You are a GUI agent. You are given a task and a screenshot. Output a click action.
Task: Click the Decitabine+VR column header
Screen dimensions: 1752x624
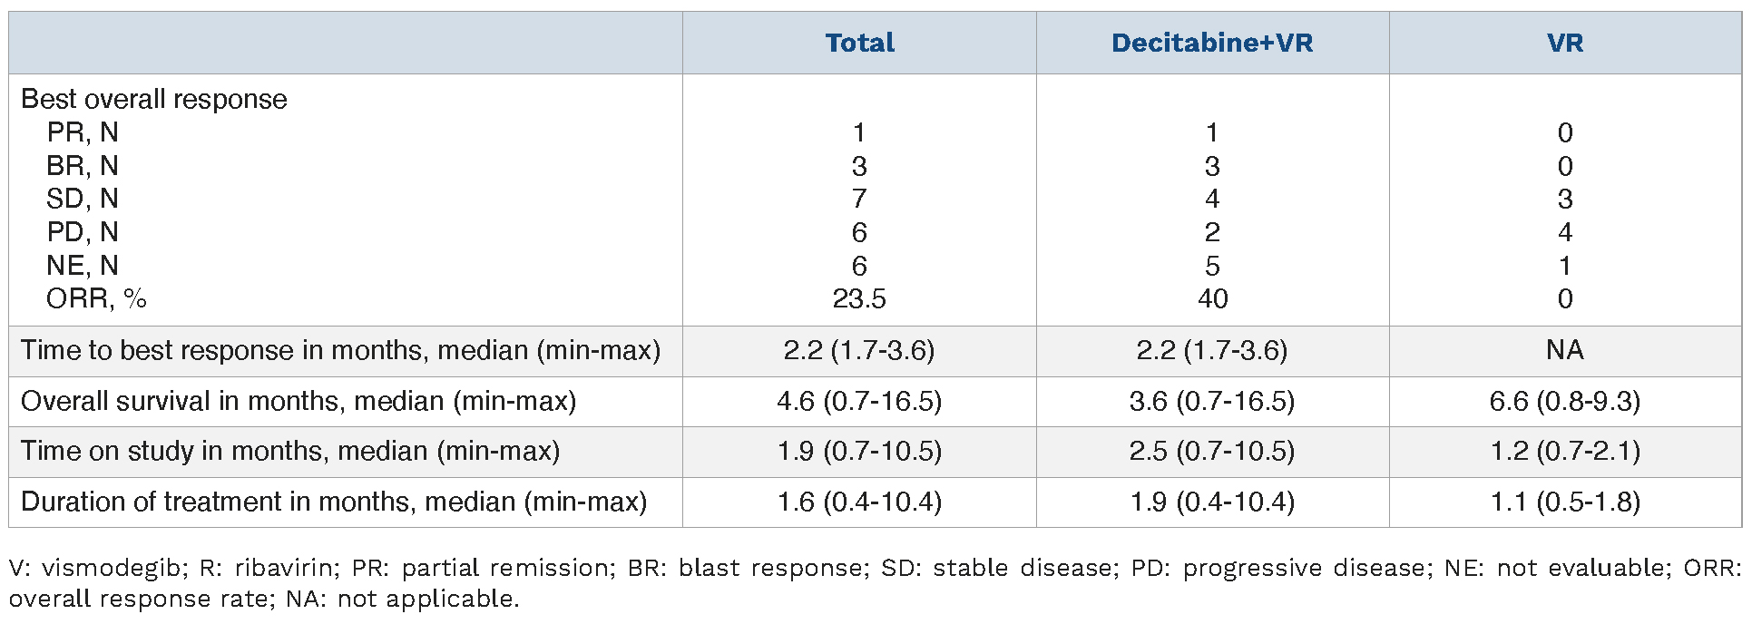1212,43
